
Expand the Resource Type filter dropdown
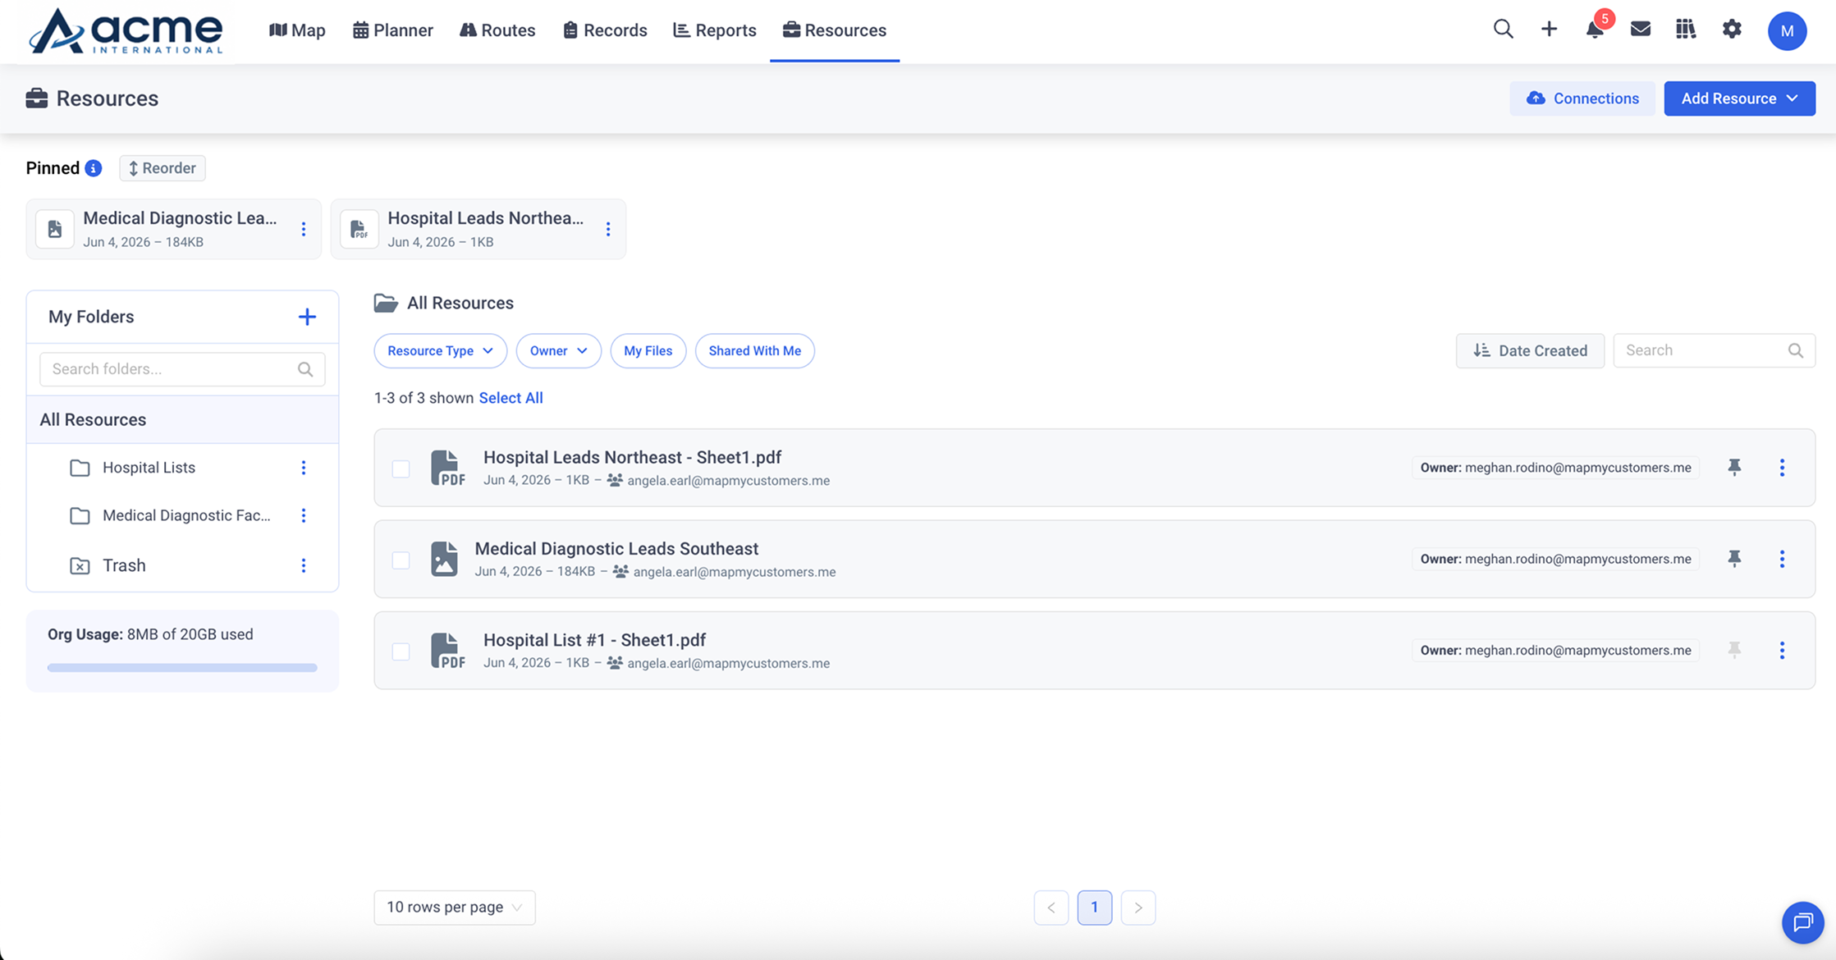pos(440,350)
